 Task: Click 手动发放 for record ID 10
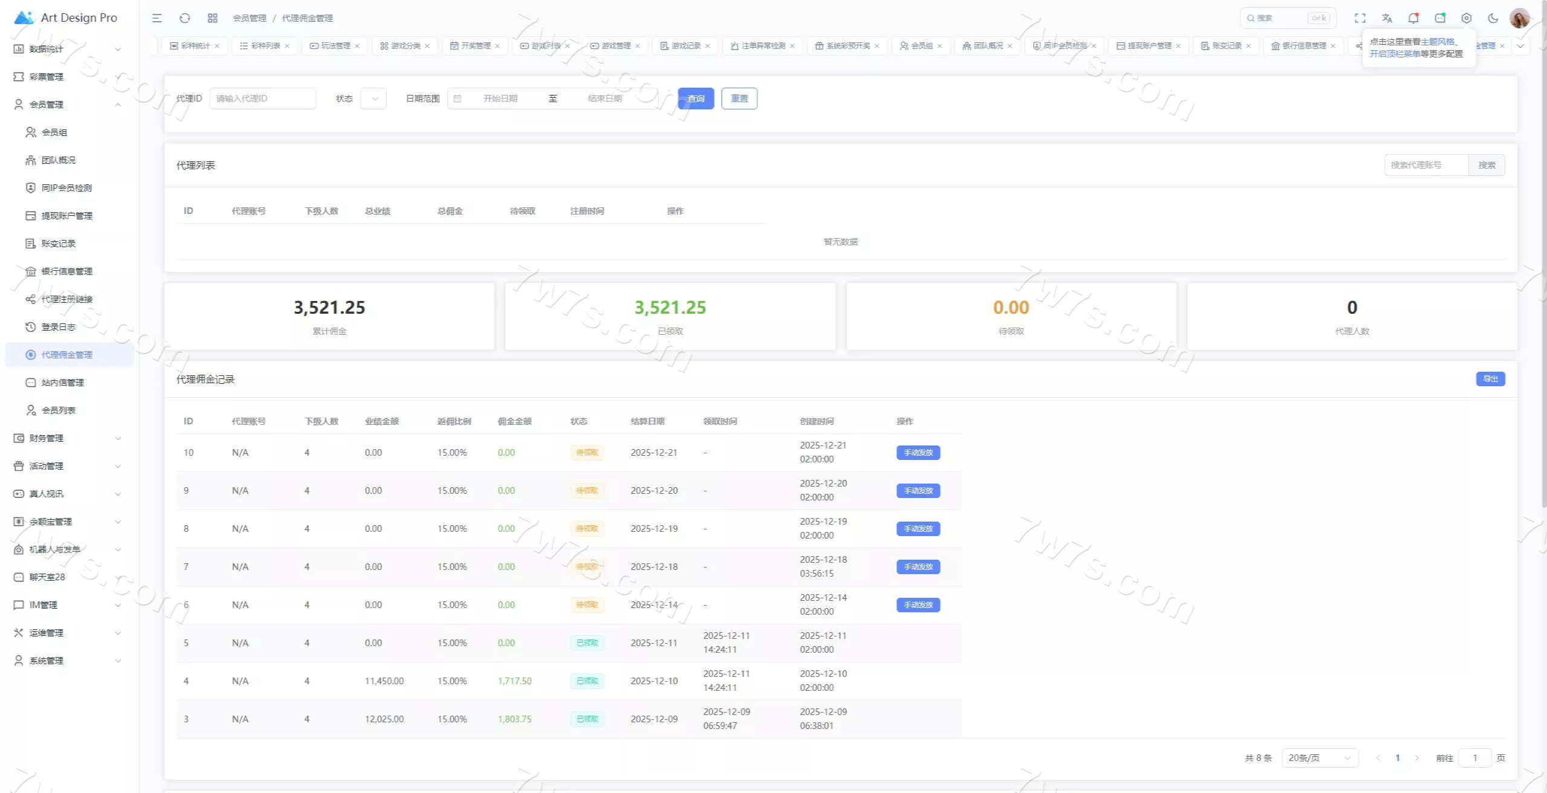coord(918,453)
